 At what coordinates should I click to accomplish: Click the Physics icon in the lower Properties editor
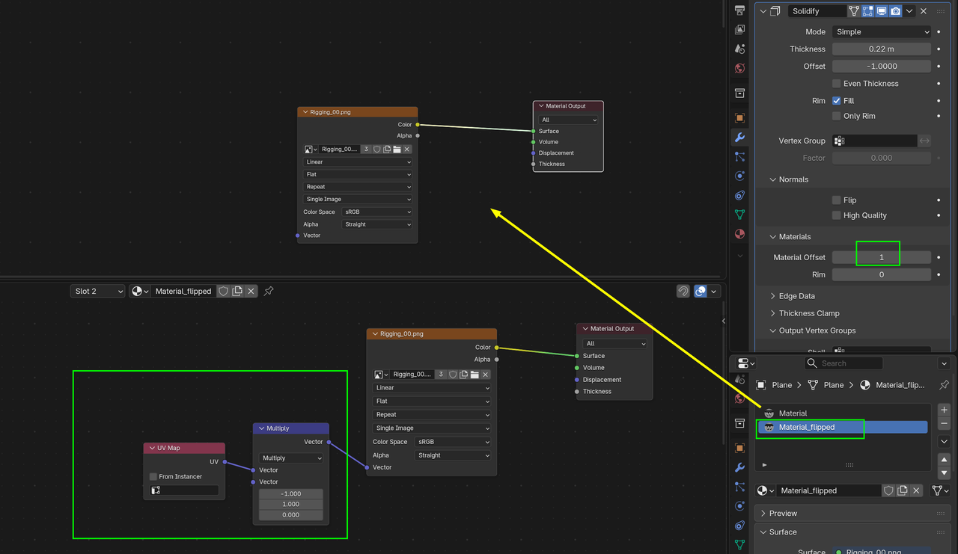pyautogui.click(x=739, y=506)
